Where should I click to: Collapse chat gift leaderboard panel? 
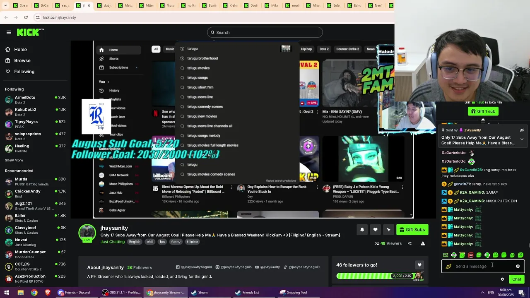[483, 120]
